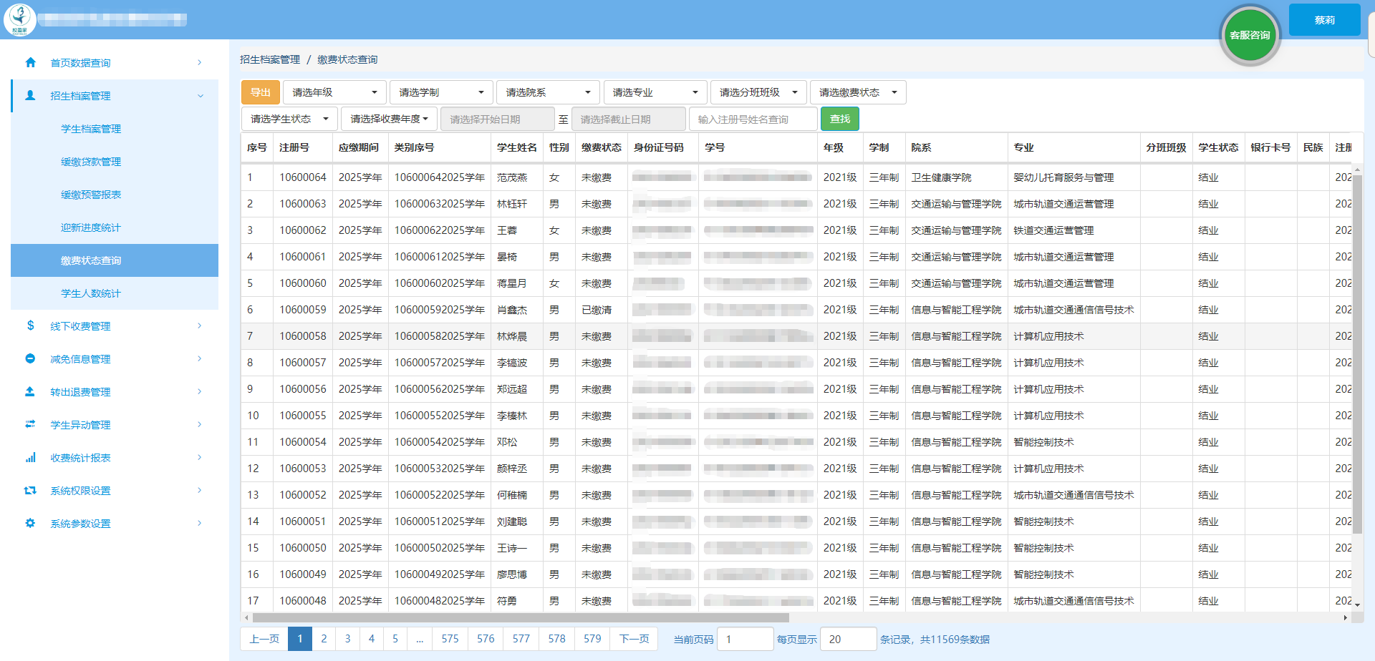Image resolution: width=1375 pixels, height=661 pixels.
Task: Expand the 请选择收费年度 dropdown
Action: click(388, 119)
